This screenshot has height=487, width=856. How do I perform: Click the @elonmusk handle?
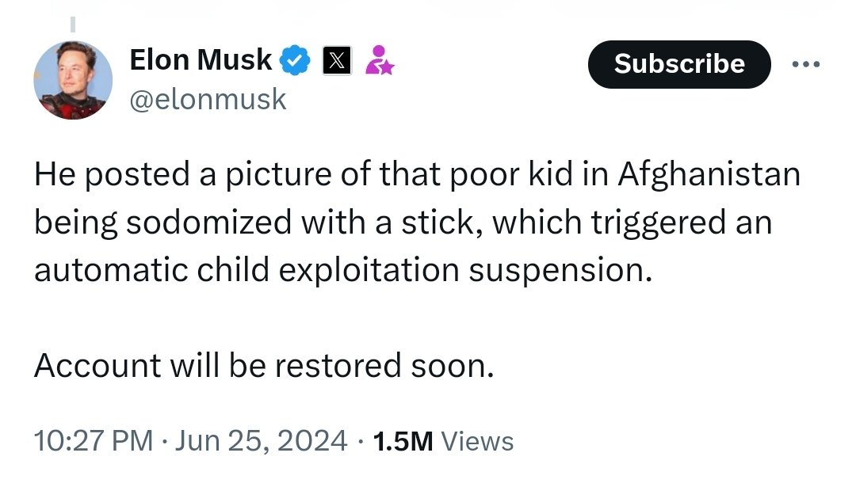pyautogui.click(x=207, y=100)
